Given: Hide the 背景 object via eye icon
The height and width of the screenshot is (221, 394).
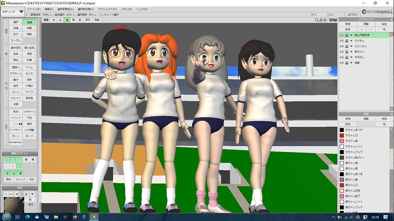Looking at the screenshot, I should point(342,63).
